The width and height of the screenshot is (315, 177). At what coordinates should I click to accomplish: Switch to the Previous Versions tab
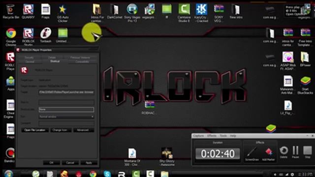click(x=80, y=58)
